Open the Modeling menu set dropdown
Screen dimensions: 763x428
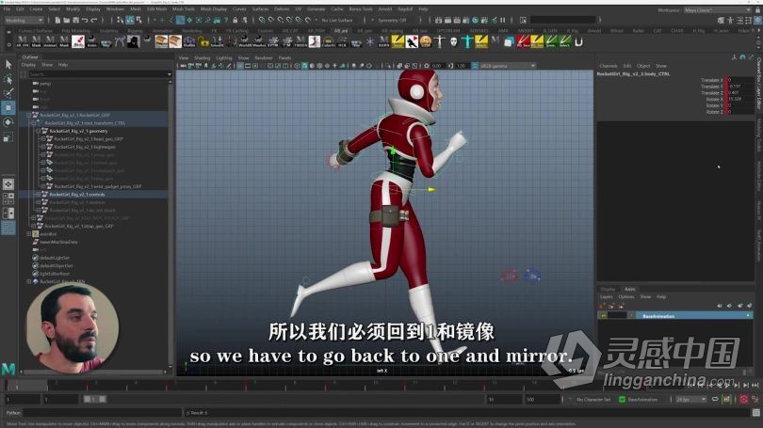pos(24,21)
